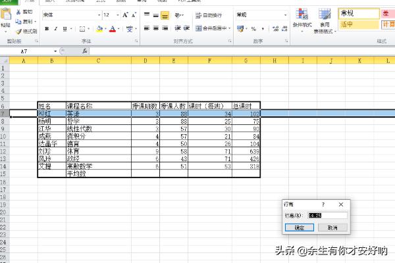The height and width of the screenshot is (263, 395).
Task: Center text horizontally
Action: (155, 28)
